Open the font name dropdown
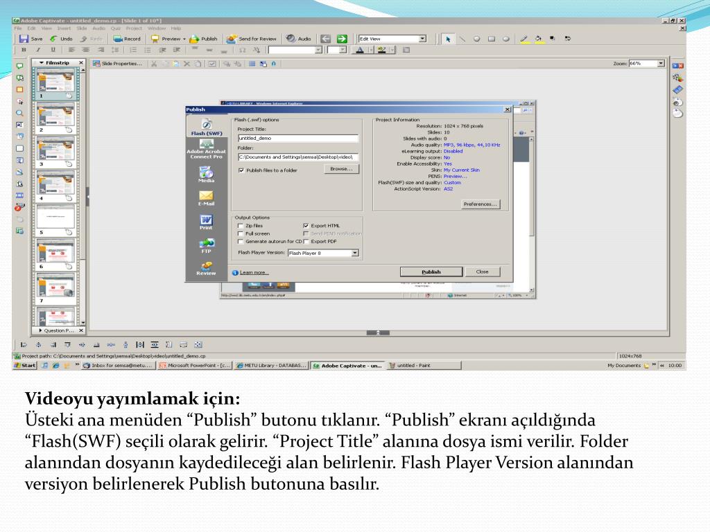Viewport: 710px width, 532px height. point(318,50)
